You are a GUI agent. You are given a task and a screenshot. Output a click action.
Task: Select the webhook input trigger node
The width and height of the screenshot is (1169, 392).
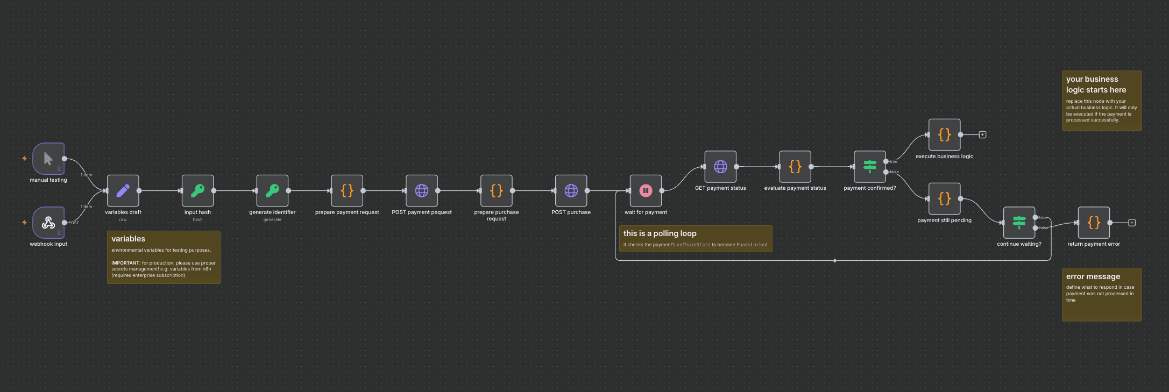point(48,223)
